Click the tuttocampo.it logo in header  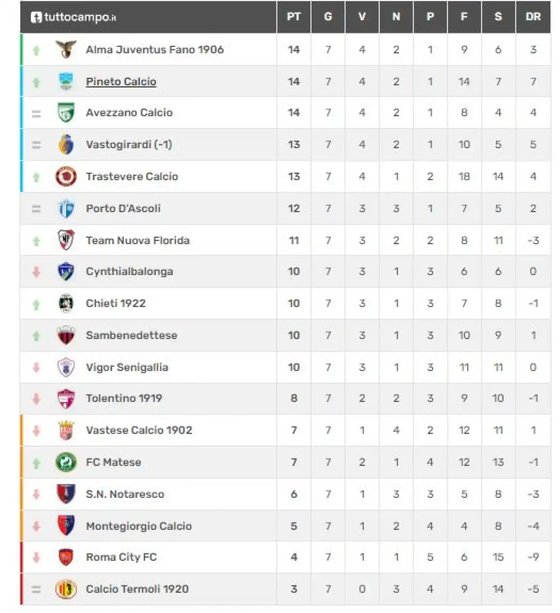[x=73, y=17]
